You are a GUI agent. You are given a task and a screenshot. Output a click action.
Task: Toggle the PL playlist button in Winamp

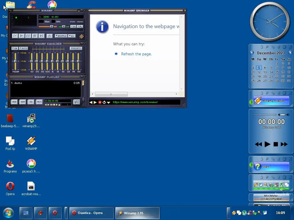(x=80, y=27)
